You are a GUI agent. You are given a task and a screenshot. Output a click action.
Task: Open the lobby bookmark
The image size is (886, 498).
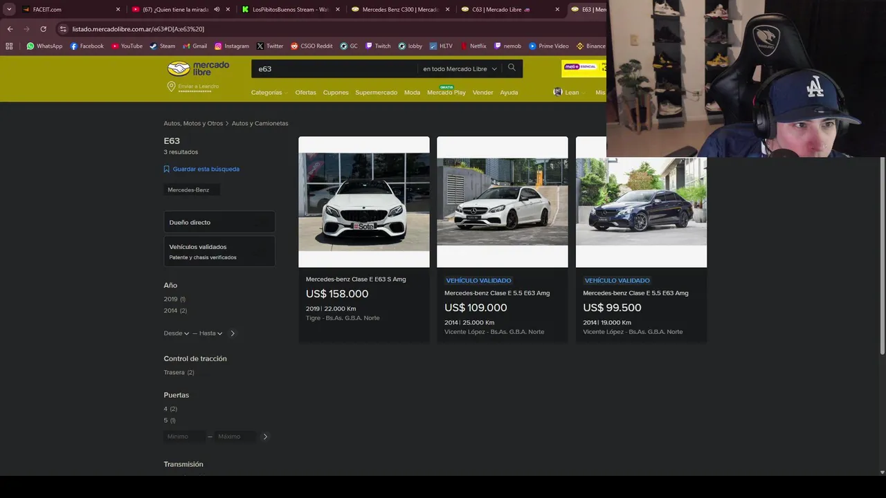[410, 46]
